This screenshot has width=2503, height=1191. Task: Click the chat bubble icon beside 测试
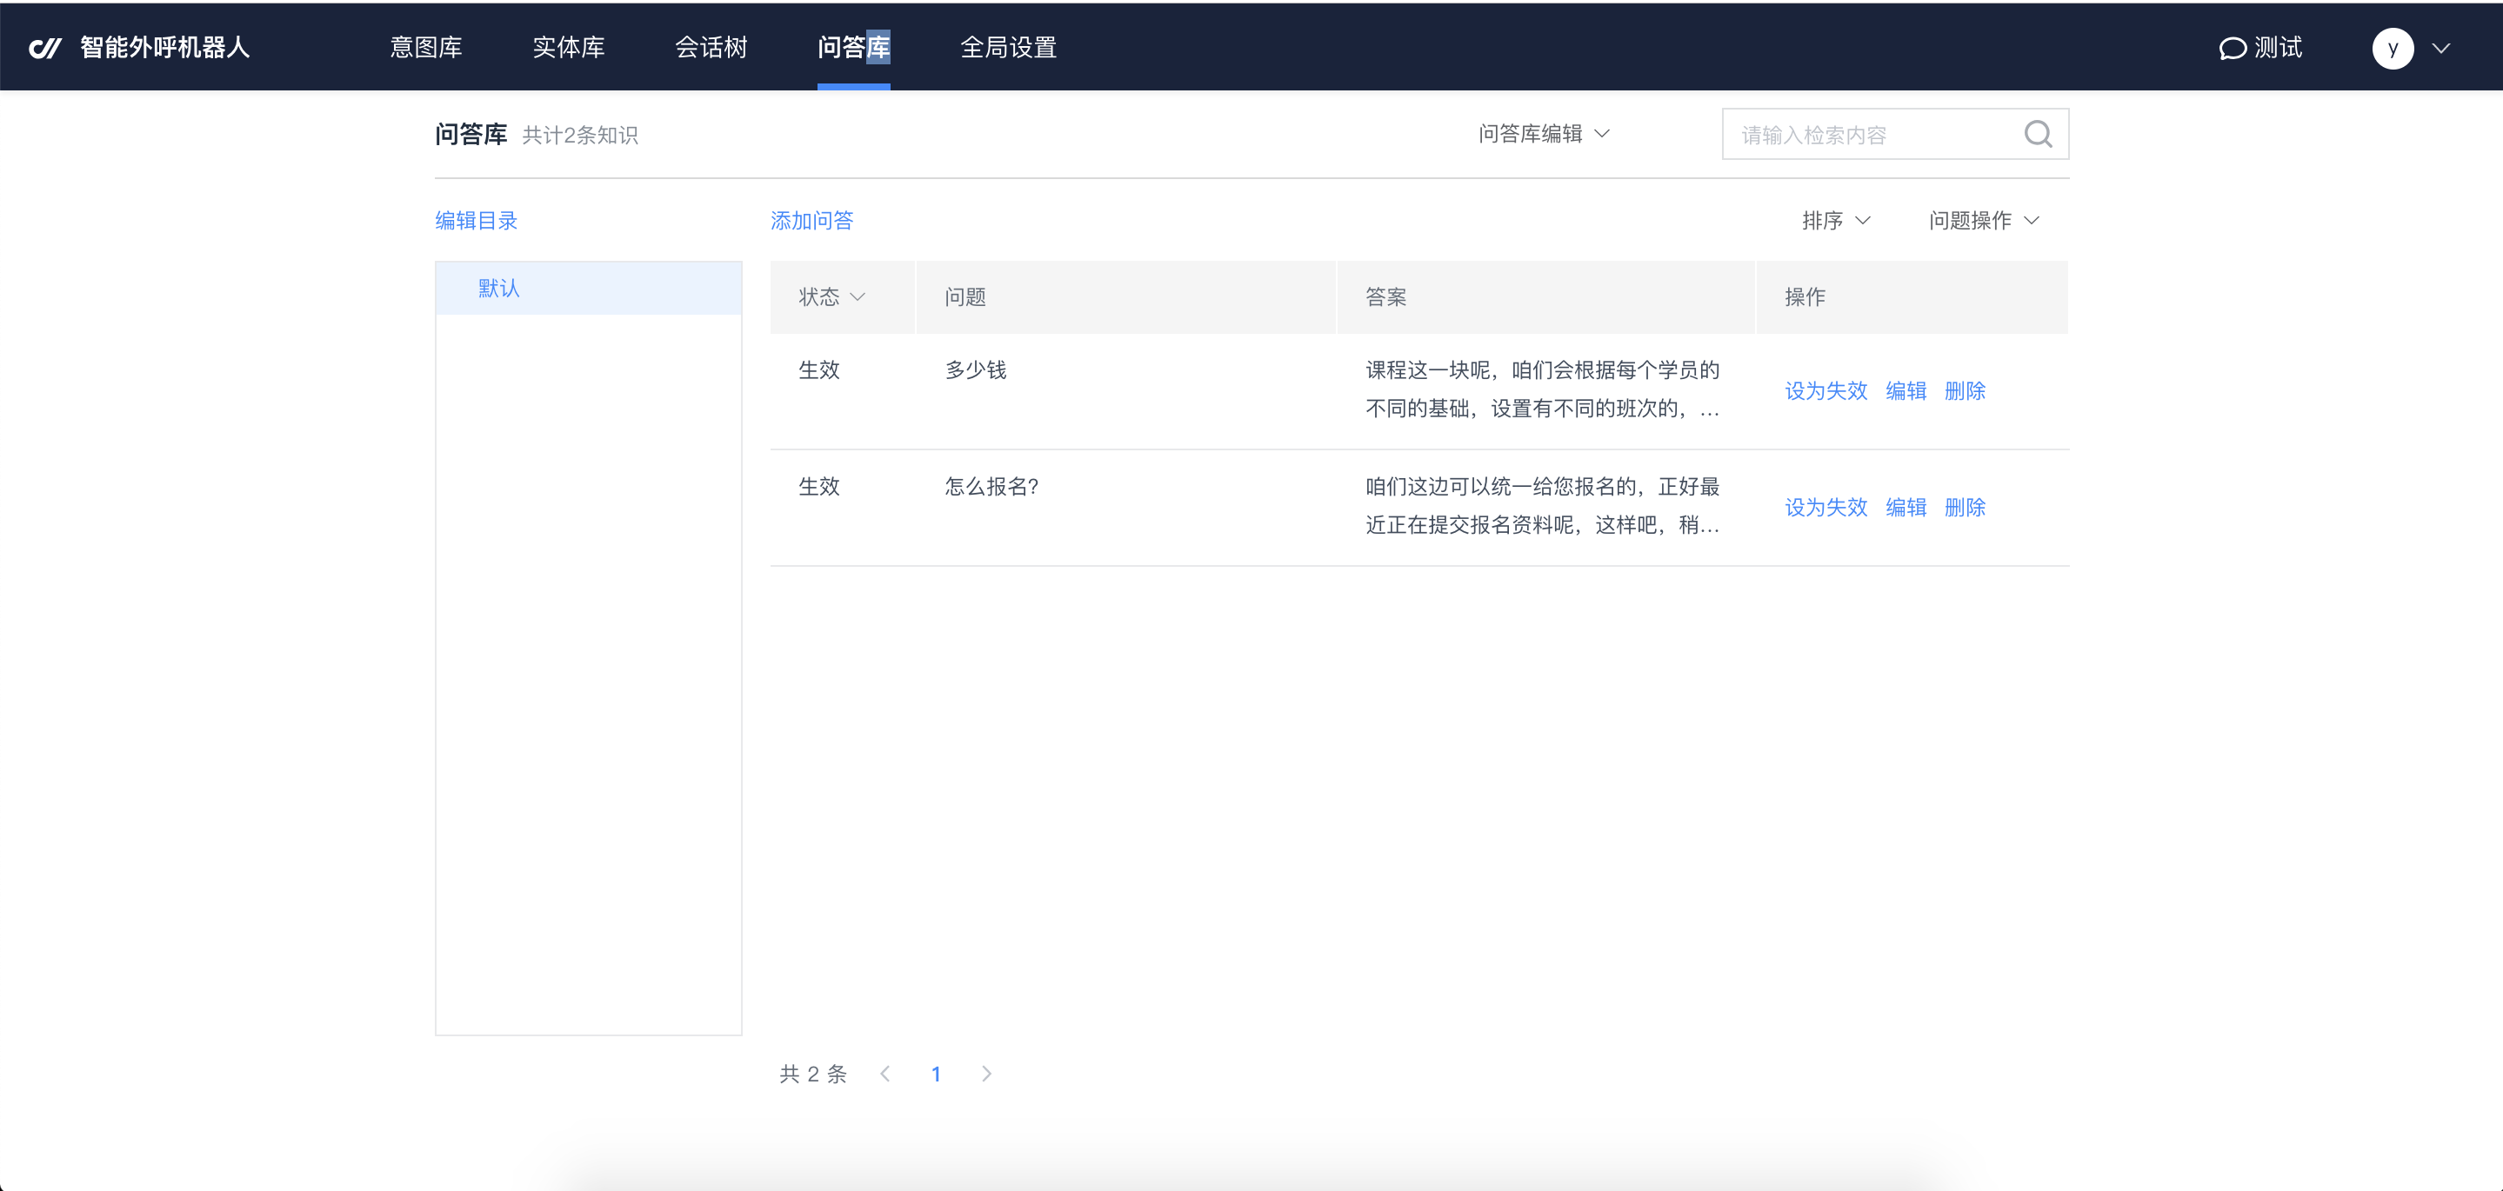click(2233, 48)
